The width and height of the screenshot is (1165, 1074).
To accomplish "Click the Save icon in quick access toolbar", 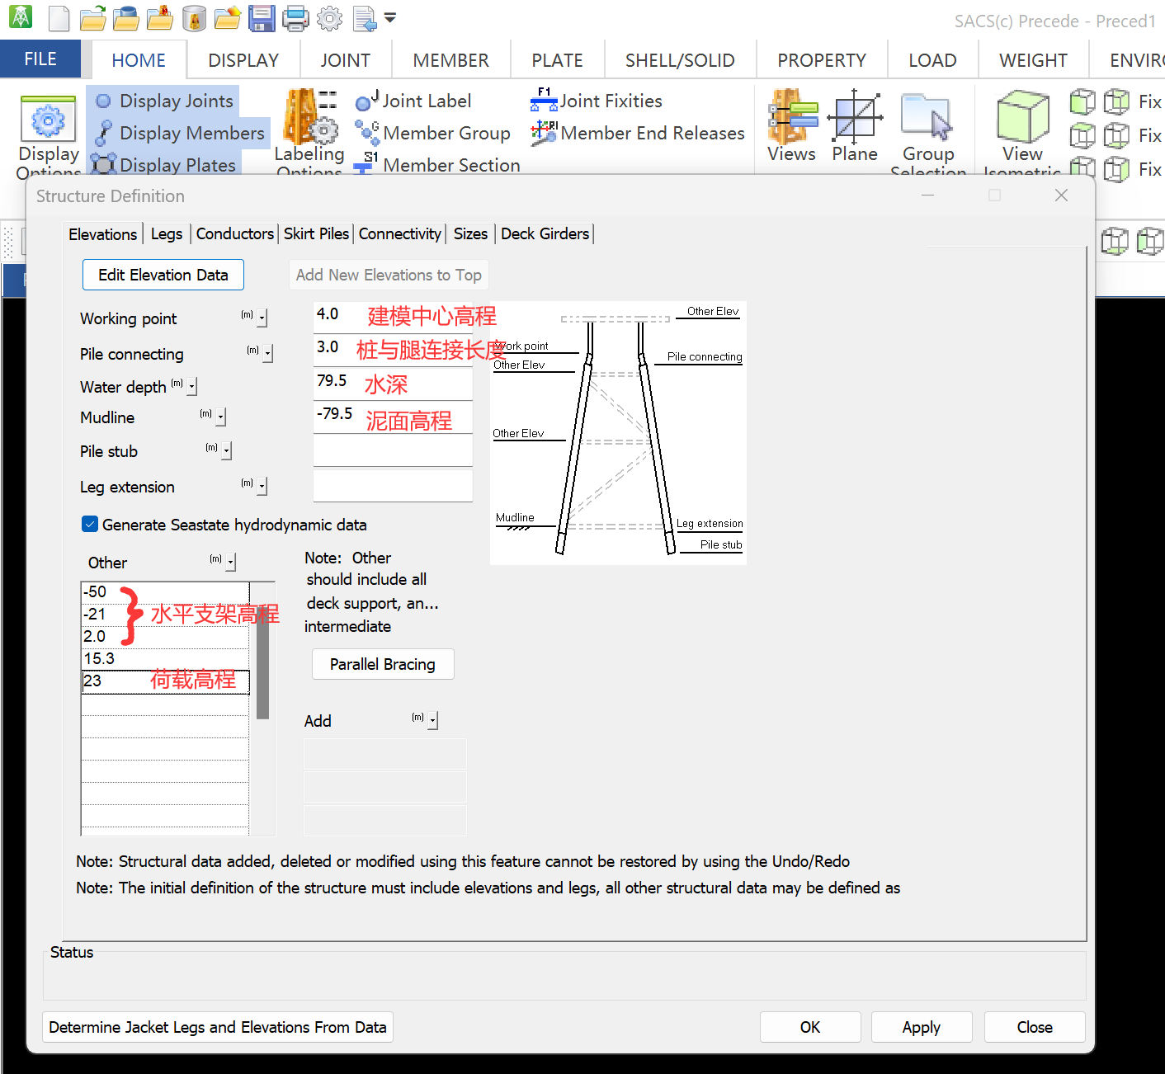I will 262,18.
